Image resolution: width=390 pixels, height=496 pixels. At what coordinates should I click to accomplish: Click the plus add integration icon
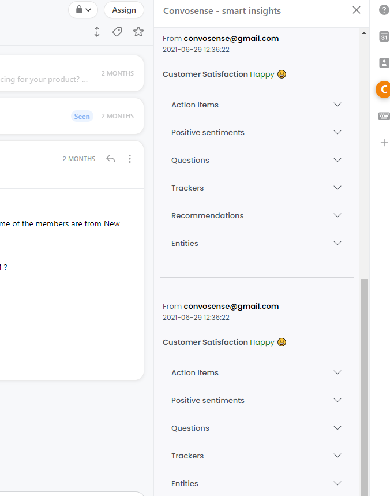pyautogui.click(x=384, y=143)
